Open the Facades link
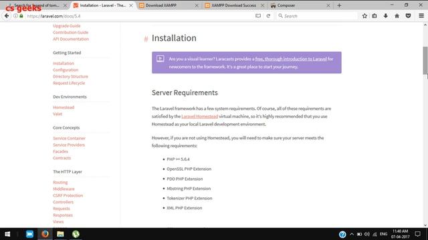This screenshot has height=240, width=428. point(60,151)
